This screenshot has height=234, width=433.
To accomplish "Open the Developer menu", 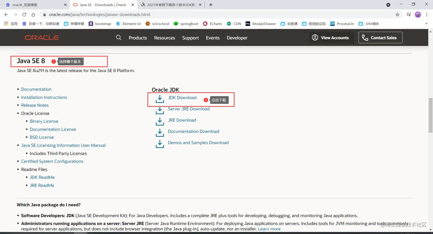I will pos(237,38).
